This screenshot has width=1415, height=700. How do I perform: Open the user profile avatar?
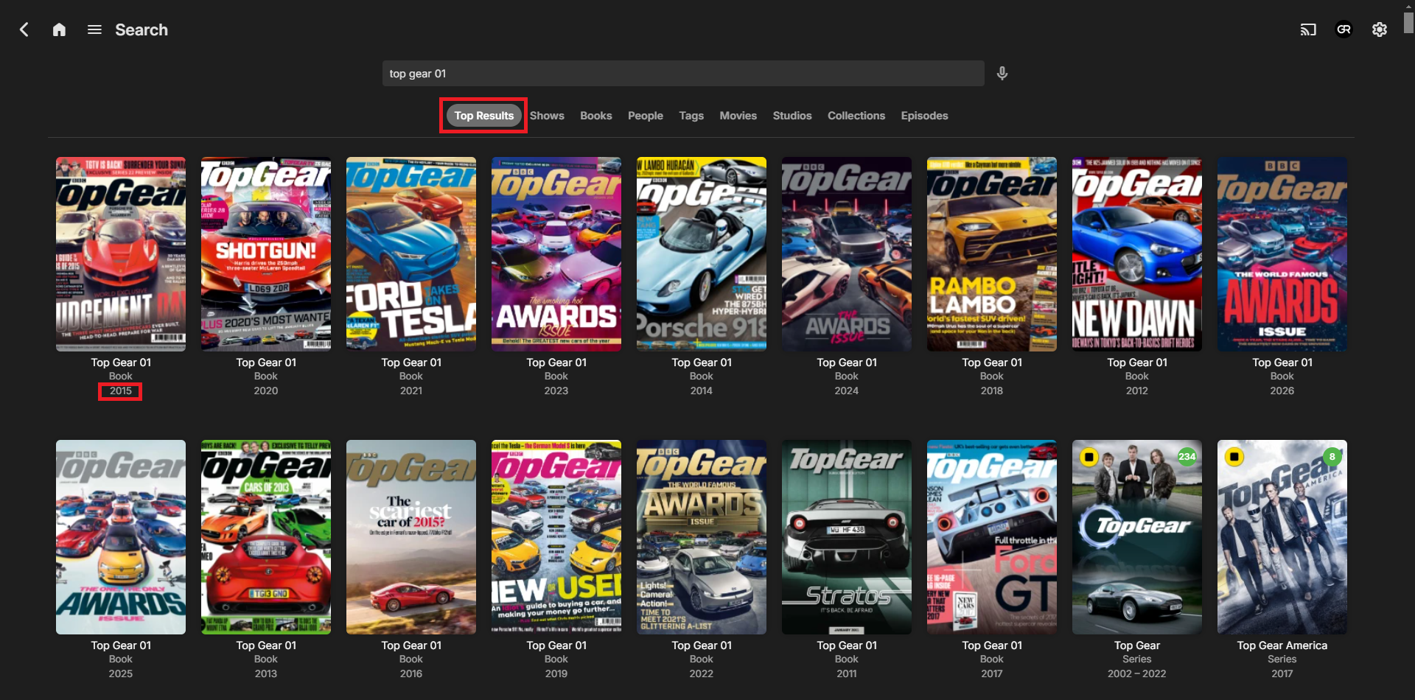[1344, 29]
